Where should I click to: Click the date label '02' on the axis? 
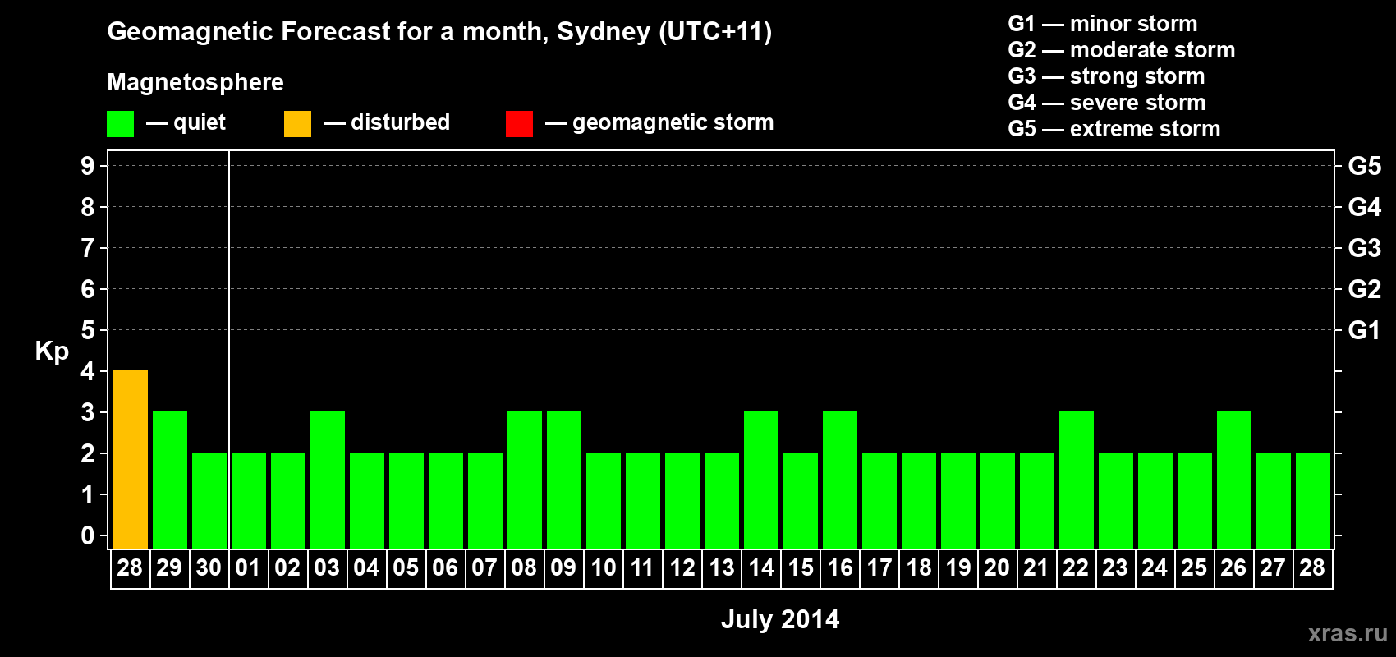point(287,567)
